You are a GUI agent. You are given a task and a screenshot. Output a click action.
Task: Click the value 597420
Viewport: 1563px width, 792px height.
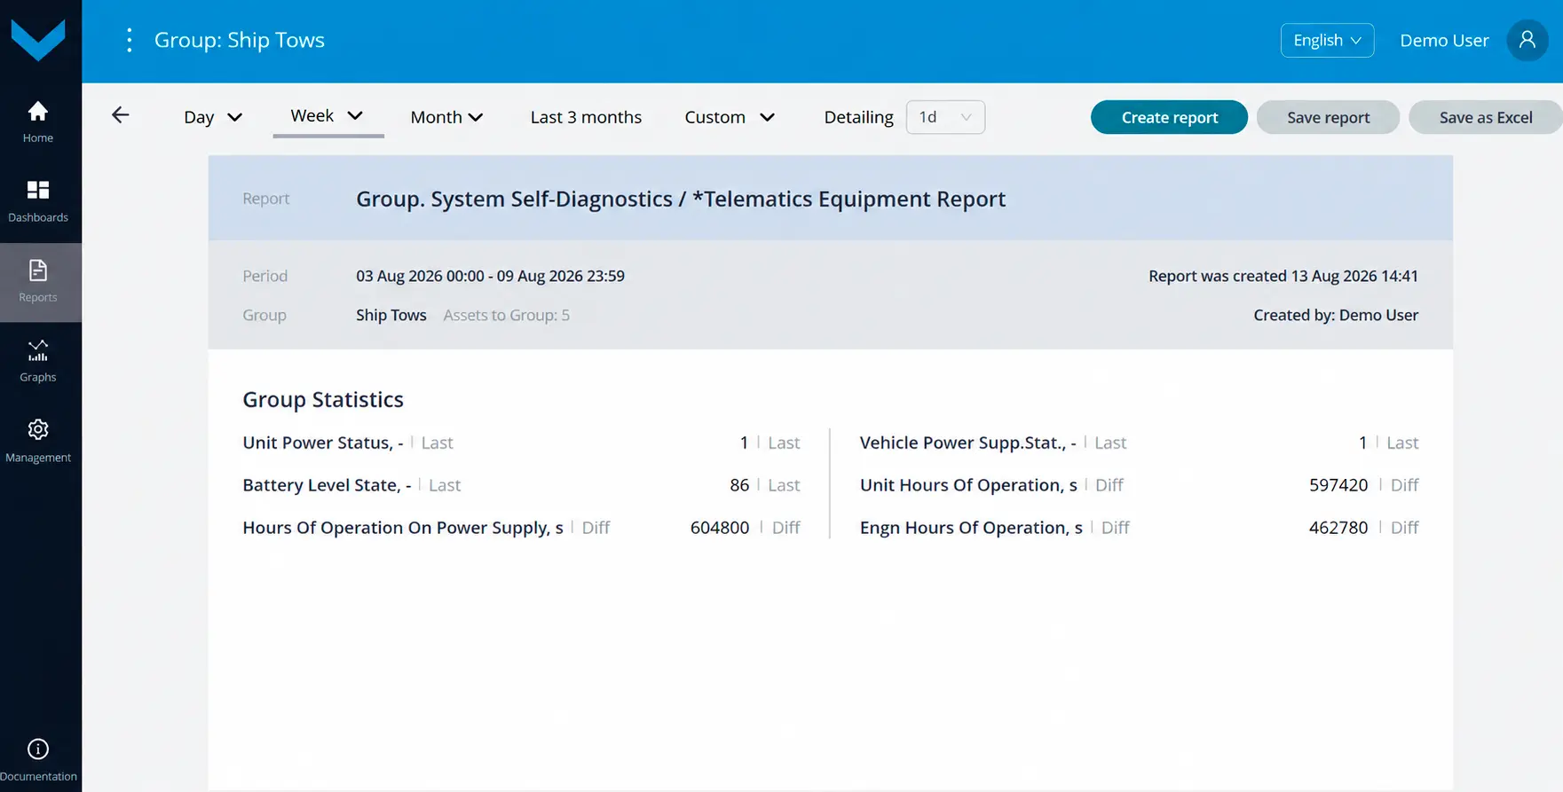[x=1338, y=485]
